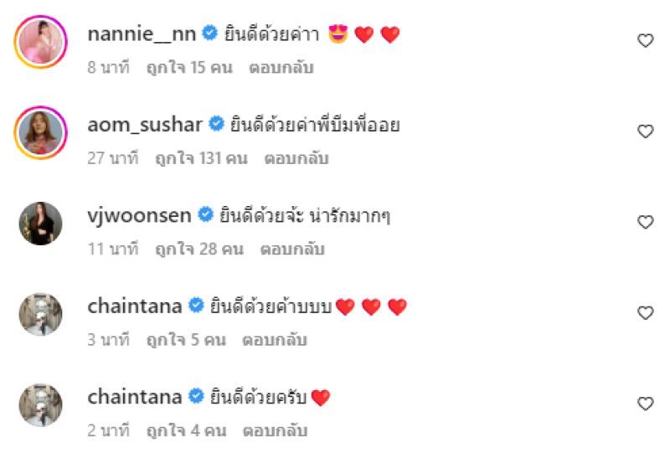670x458 pixels.
Task: Like the comment by nannie__nn
Action: point(645,40)
